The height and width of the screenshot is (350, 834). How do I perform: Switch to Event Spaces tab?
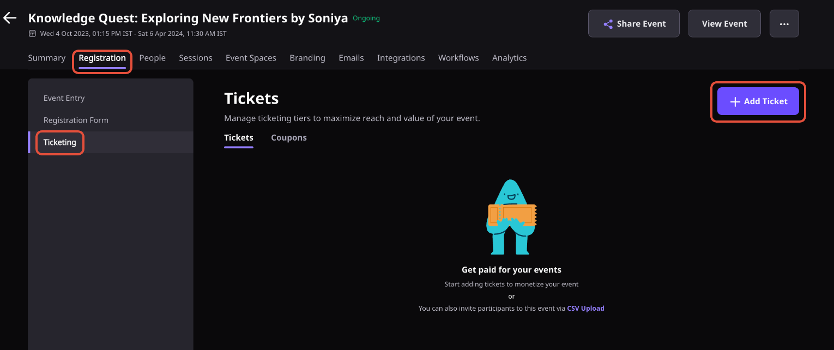click(251, 58)
